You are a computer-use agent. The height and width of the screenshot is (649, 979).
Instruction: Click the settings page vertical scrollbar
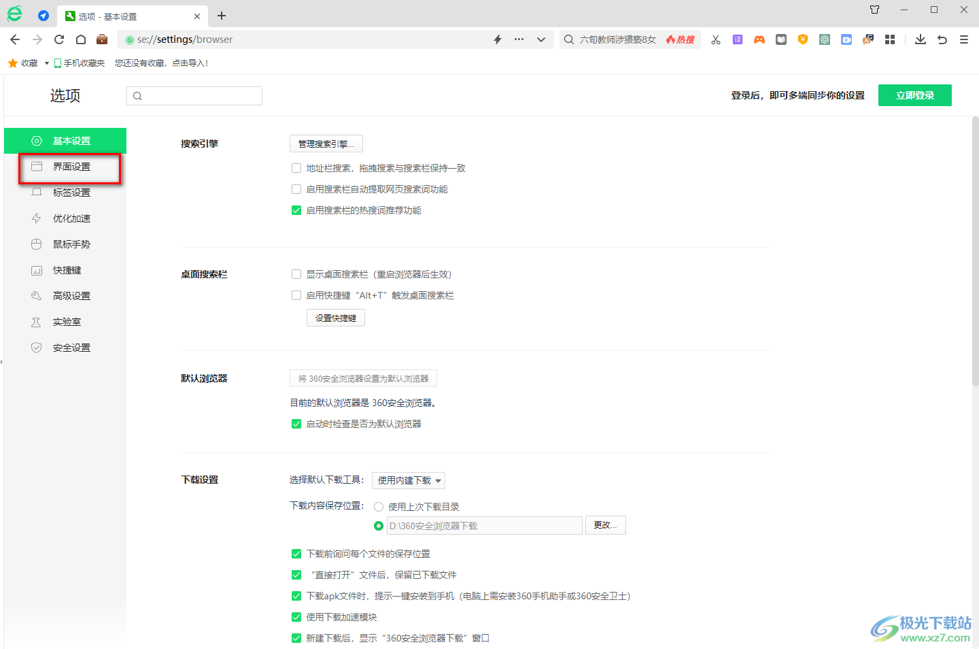coord(975,252)
